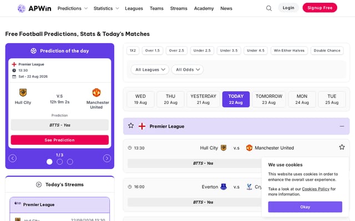Click the clock icon beside 13:30 match
Viewport: 355px width, 221px height.
click(130, 148)
